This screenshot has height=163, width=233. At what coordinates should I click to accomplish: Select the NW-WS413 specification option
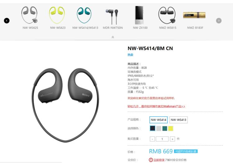[x=178, y=120]
